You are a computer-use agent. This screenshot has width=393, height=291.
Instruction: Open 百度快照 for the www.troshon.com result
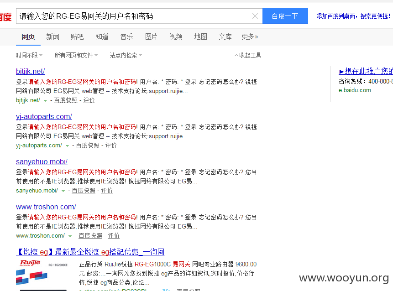tap(90, 236)
